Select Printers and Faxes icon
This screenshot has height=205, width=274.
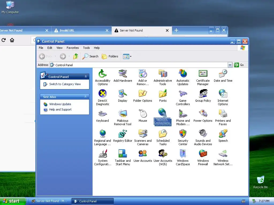point(223,117)
